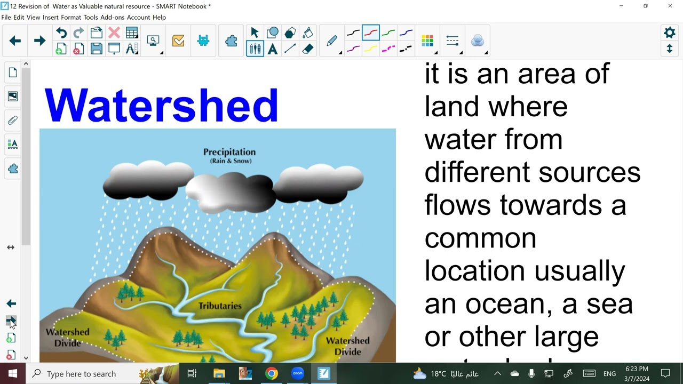
Task: Select the Regular Polygons tool
Action: pos(290,33)
